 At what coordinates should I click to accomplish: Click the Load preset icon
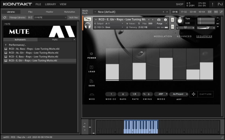(92, 67)
